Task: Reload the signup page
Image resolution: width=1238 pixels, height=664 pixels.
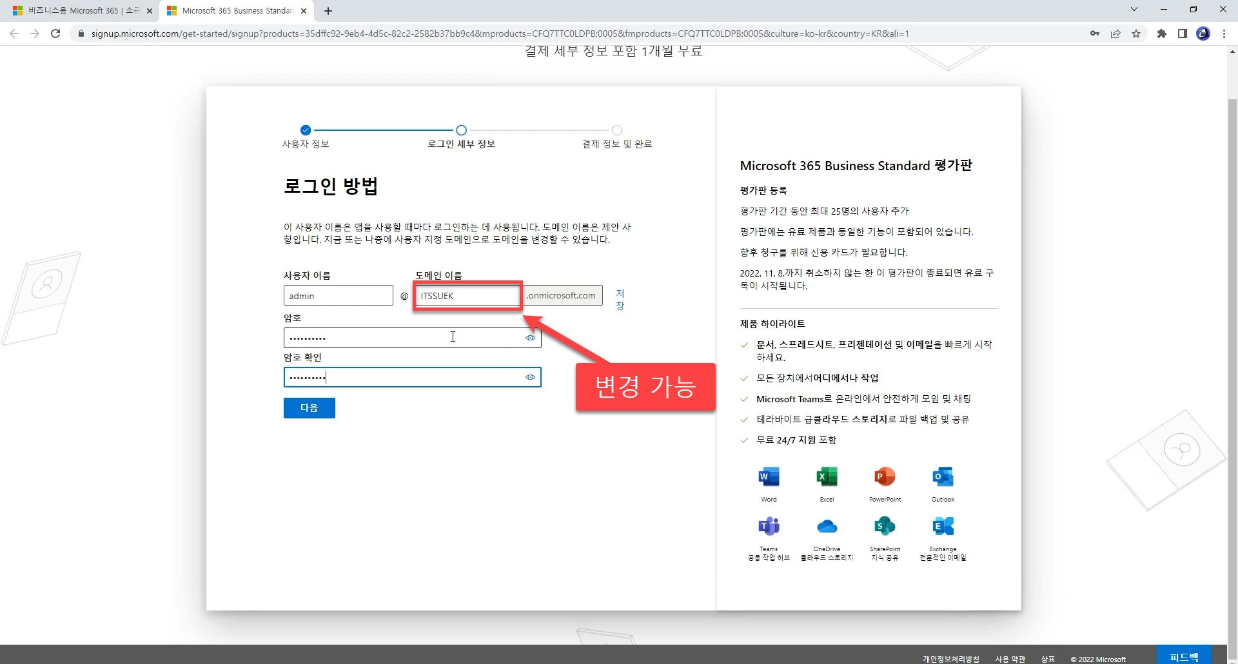Action: [x=55, y=34]
